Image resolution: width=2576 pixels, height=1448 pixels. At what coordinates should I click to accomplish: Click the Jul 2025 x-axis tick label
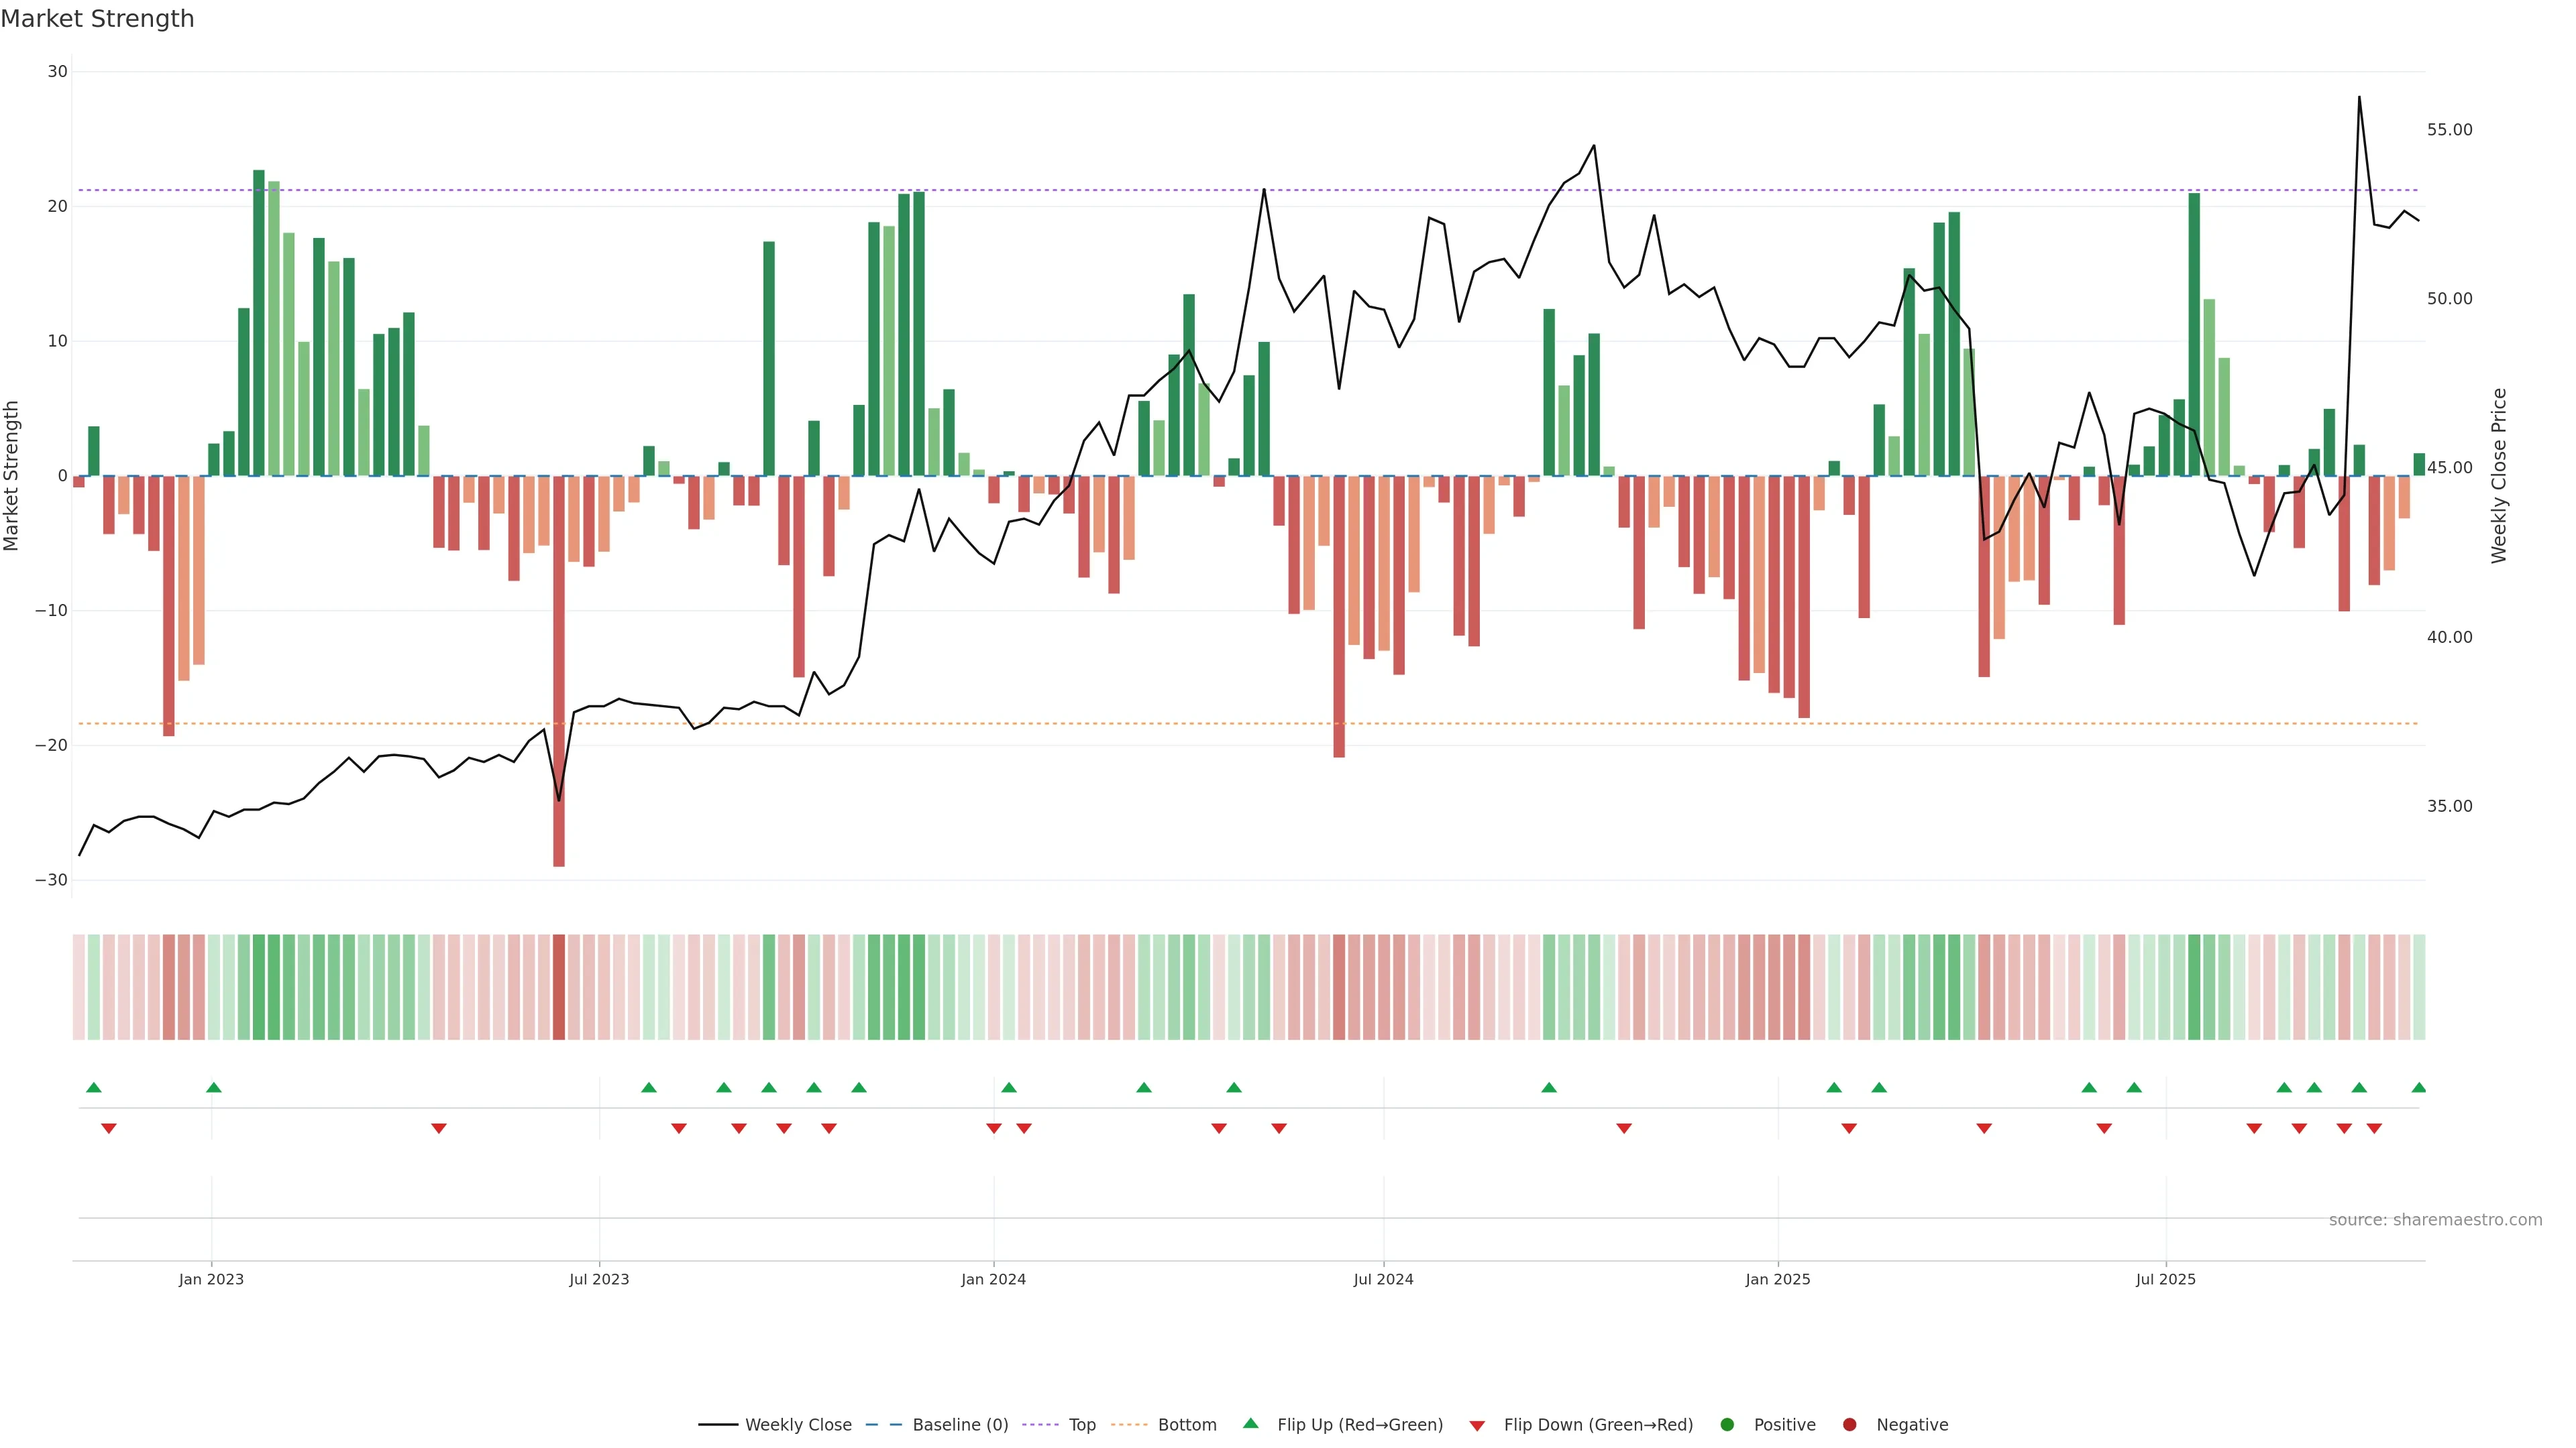coord(2165,1279)
